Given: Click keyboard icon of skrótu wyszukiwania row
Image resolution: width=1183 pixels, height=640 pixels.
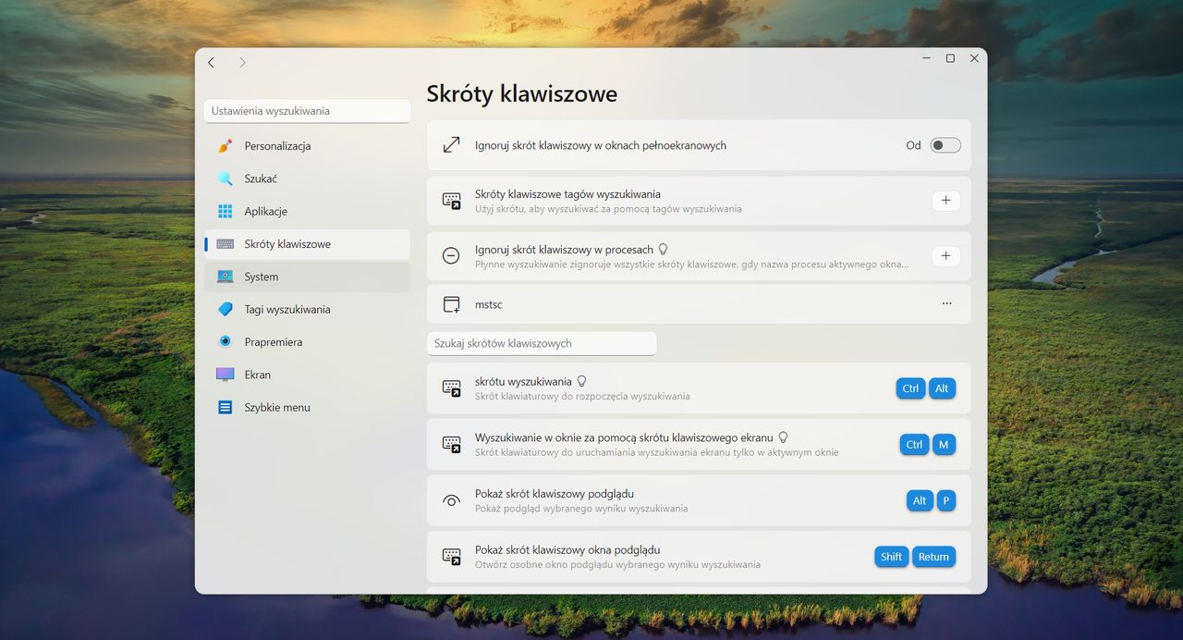Looking at the screenshot, I should pyautogui.click(x=451, y=388).
